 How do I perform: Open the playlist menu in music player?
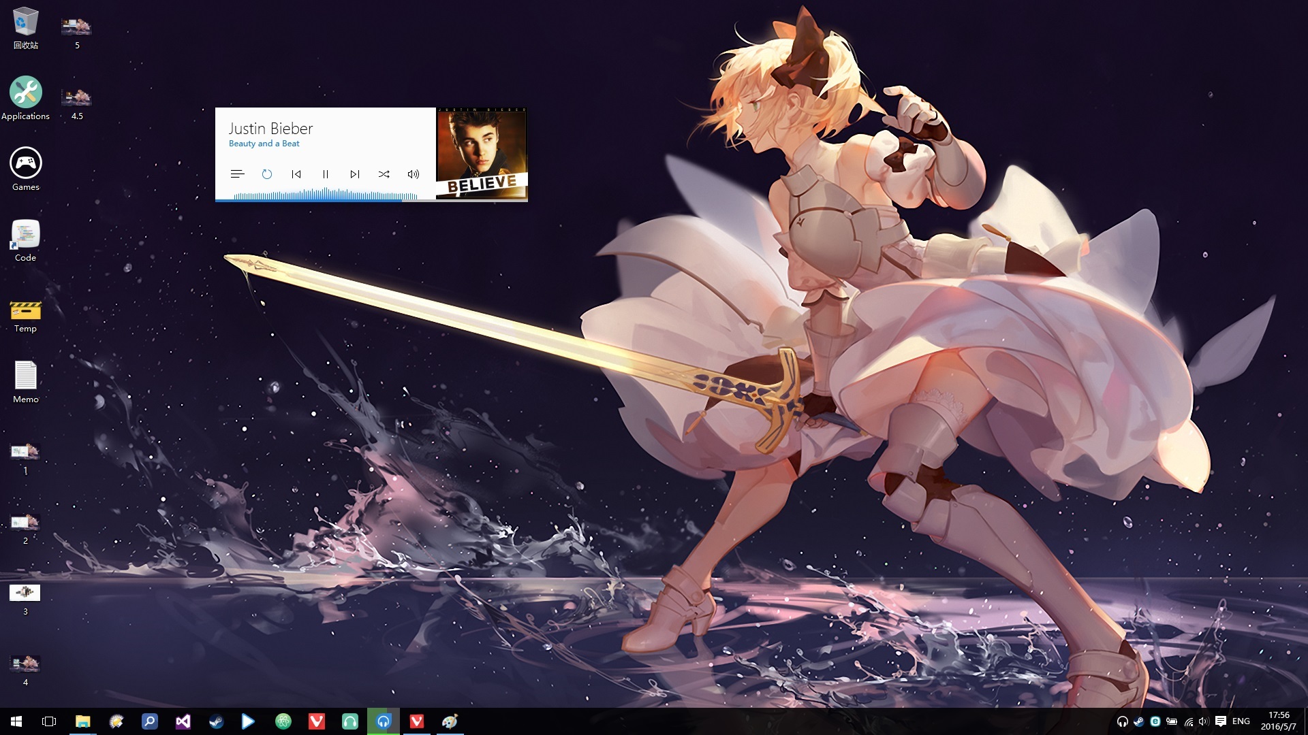pos(237,174)
